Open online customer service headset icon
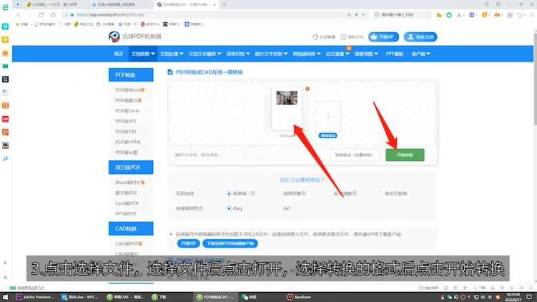This screenshot has height=302, width=537. tap(315, 36)
